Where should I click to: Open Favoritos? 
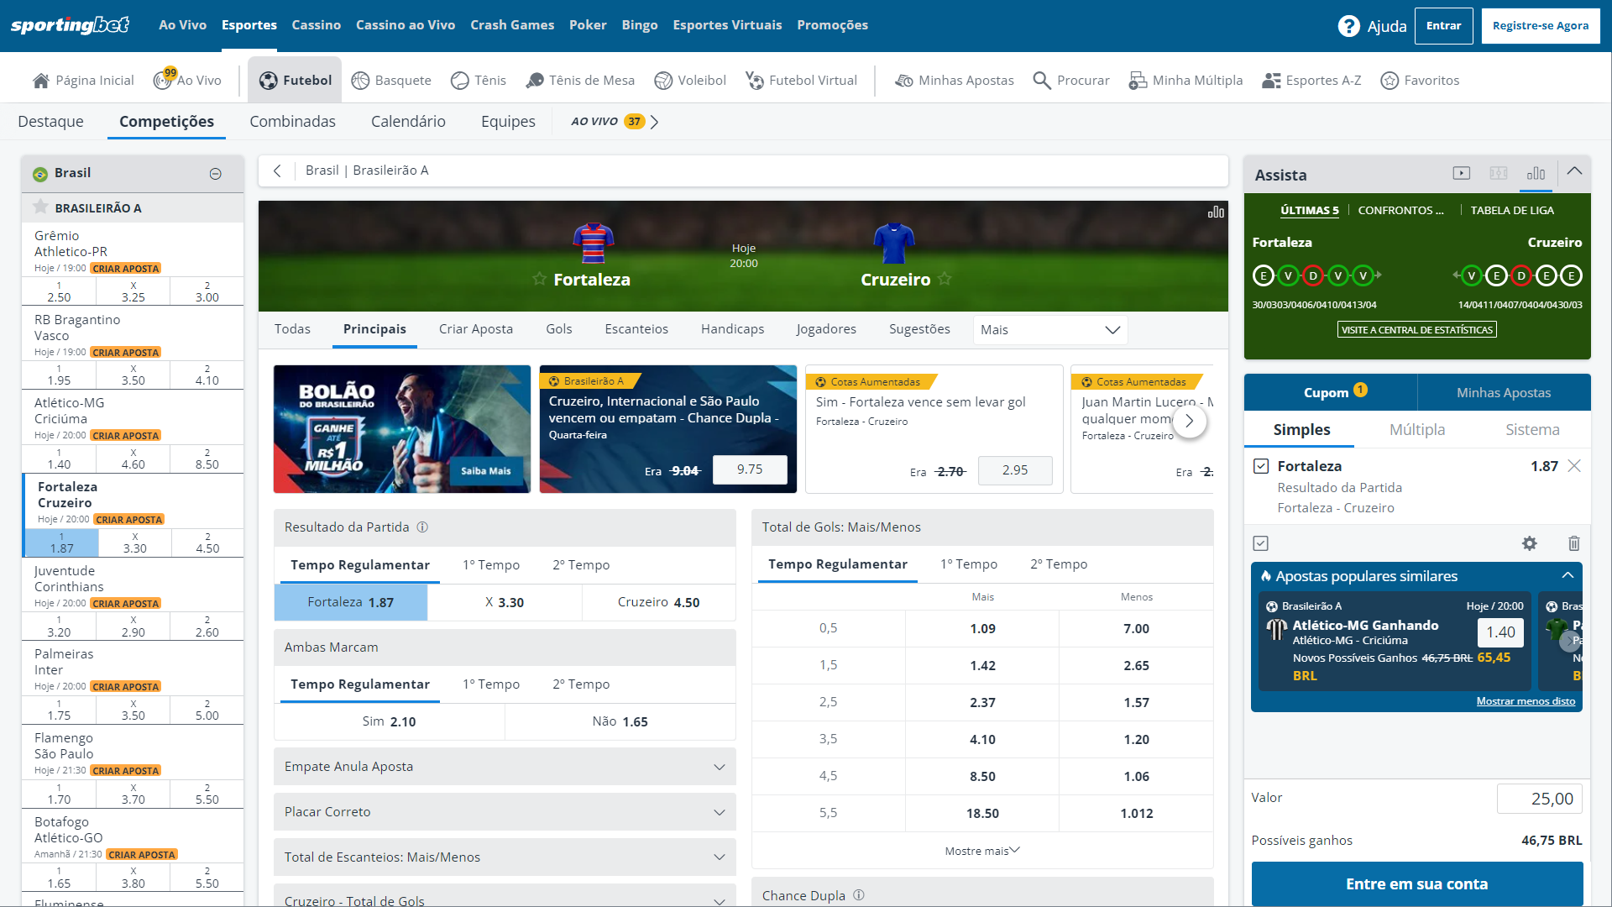pos(1421,81)
